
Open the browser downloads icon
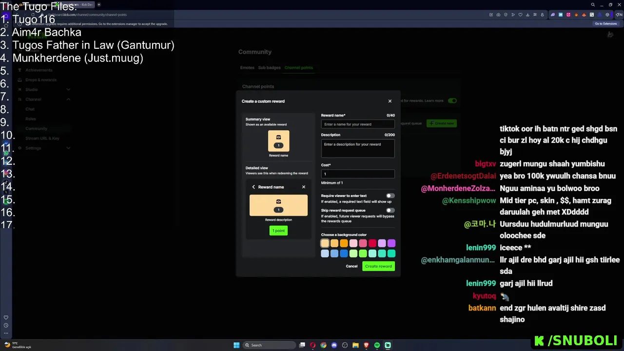point(527,15)
